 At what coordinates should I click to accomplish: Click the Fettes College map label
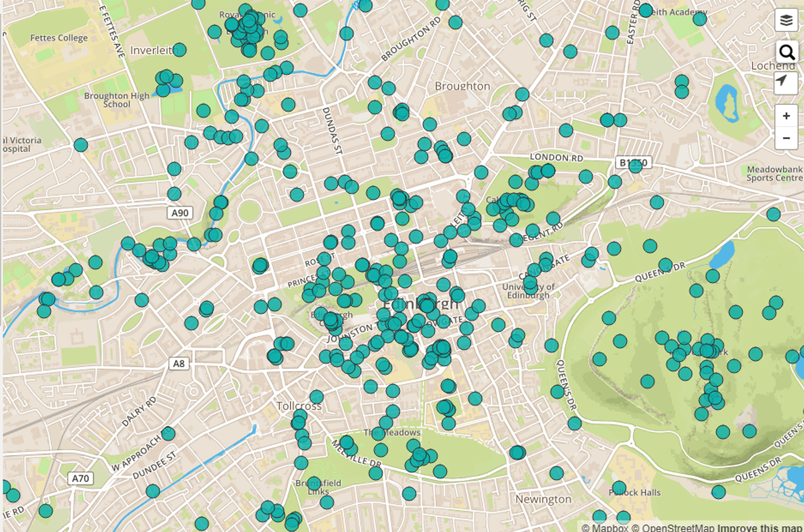coord(59,38)
